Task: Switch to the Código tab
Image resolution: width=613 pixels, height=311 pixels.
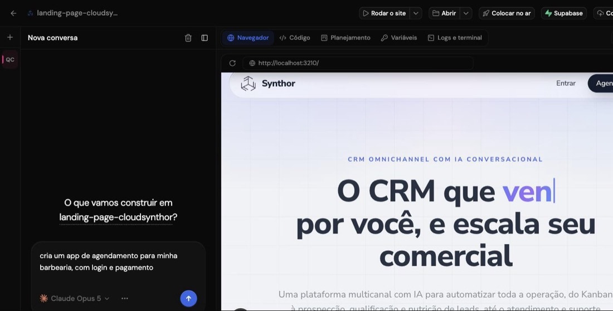Action: (295, 38)
